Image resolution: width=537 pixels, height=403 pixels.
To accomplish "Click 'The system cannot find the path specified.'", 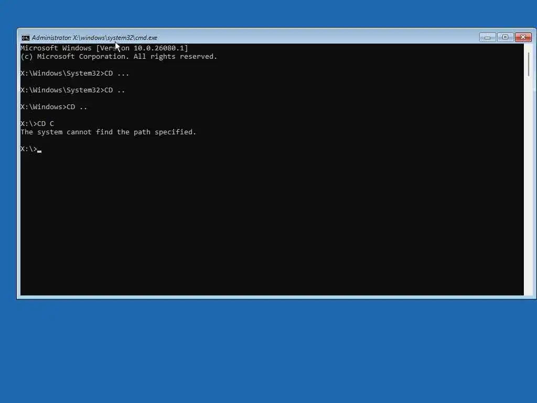I will 108,132.
